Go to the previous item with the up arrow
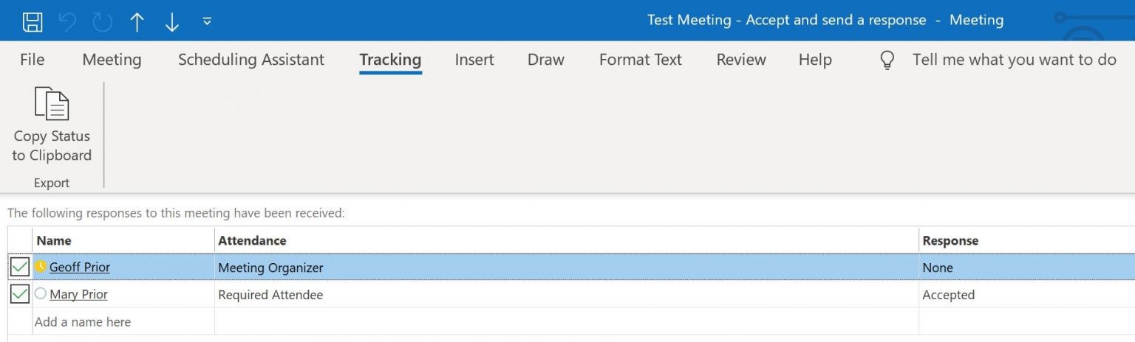The image size is (1135, 342). [x=137, y=22]
